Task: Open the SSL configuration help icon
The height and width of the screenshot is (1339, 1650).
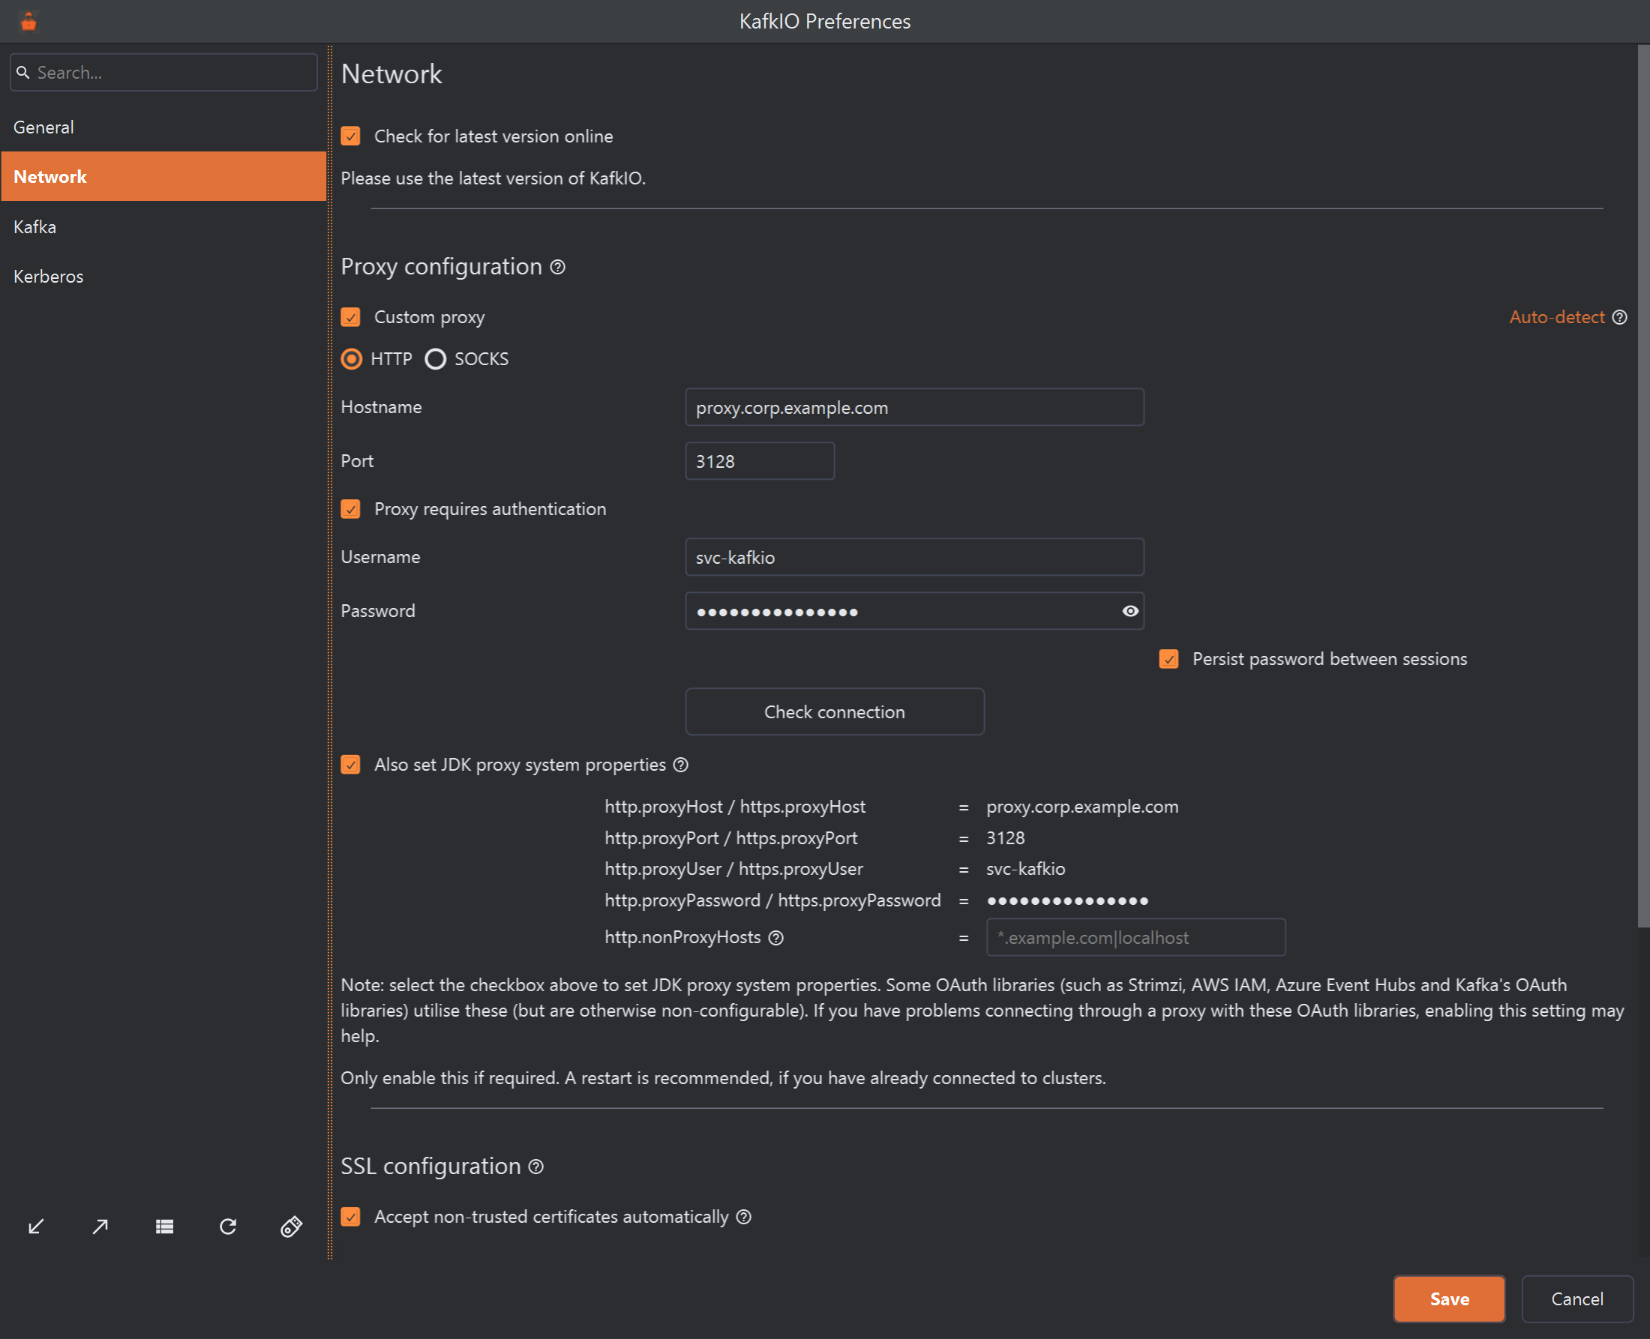Action: point(536,1167)
